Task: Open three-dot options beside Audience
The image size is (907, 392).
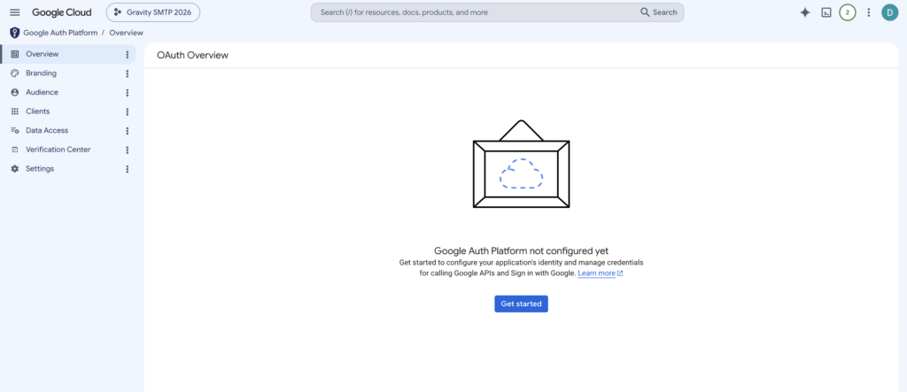Action: coord(128,93)
